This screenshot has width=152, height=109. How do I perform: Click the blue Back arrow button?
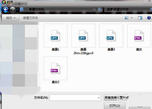5,10
